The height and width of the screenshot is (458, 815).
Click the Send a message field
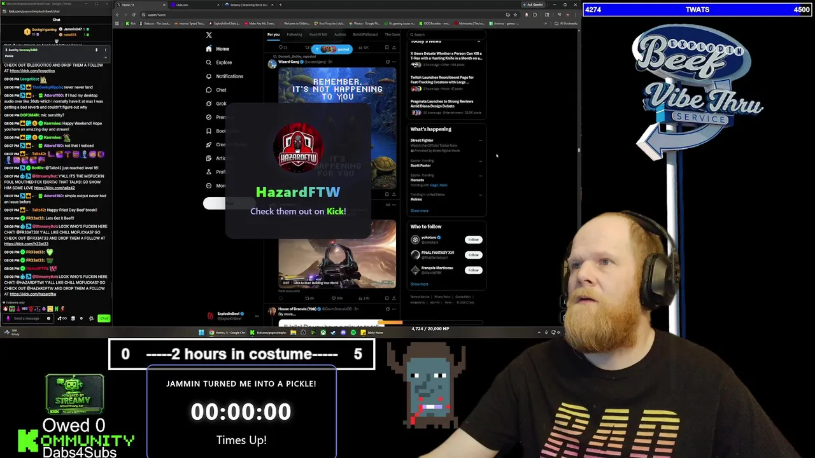coord(27,318)
